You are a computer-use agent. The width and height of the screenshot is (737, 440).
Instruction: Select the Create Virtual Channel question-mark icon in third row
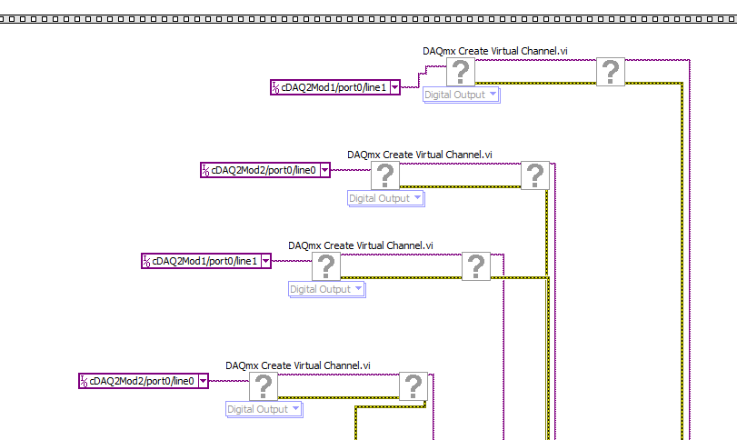[x=326, y=266]
